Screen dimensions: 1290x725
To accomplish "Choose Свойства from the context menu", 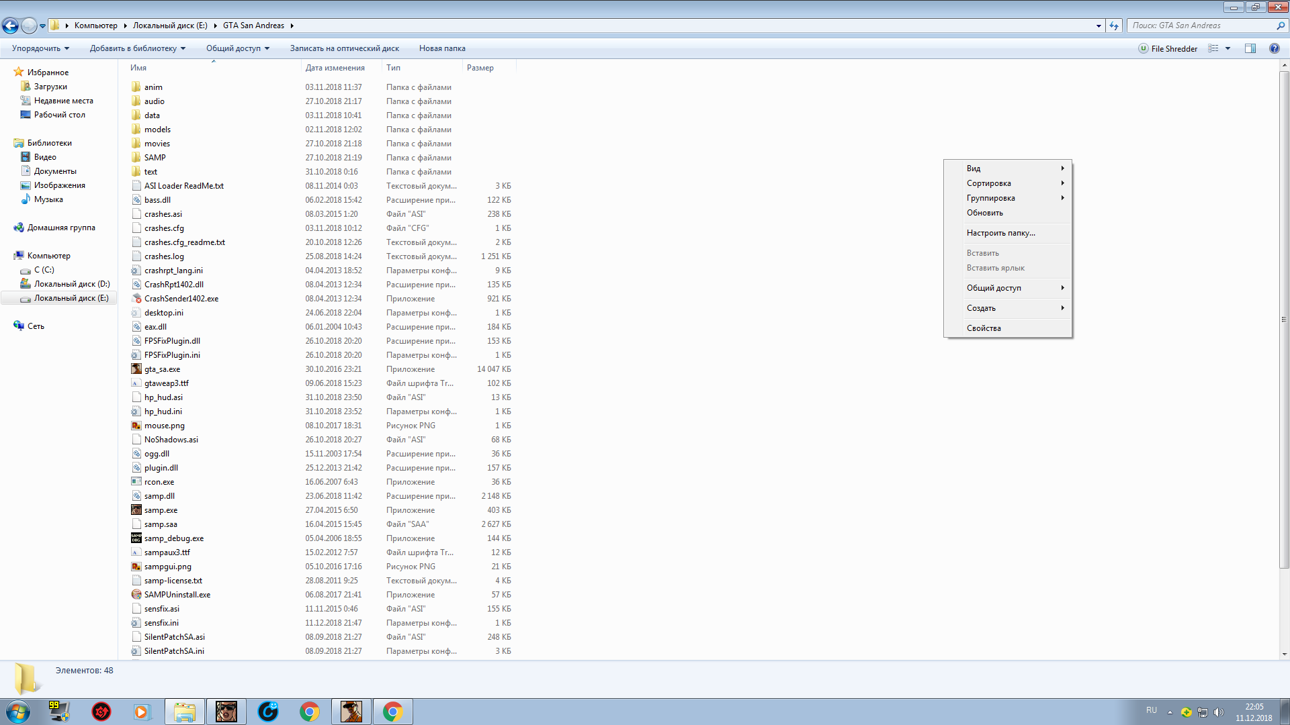I will 1008,328.
